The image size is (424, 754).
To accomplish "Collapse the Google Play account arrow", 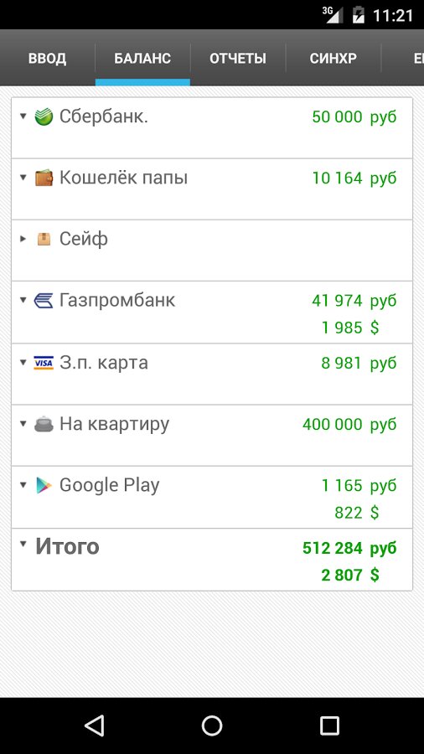I will [x=23, y=485].
